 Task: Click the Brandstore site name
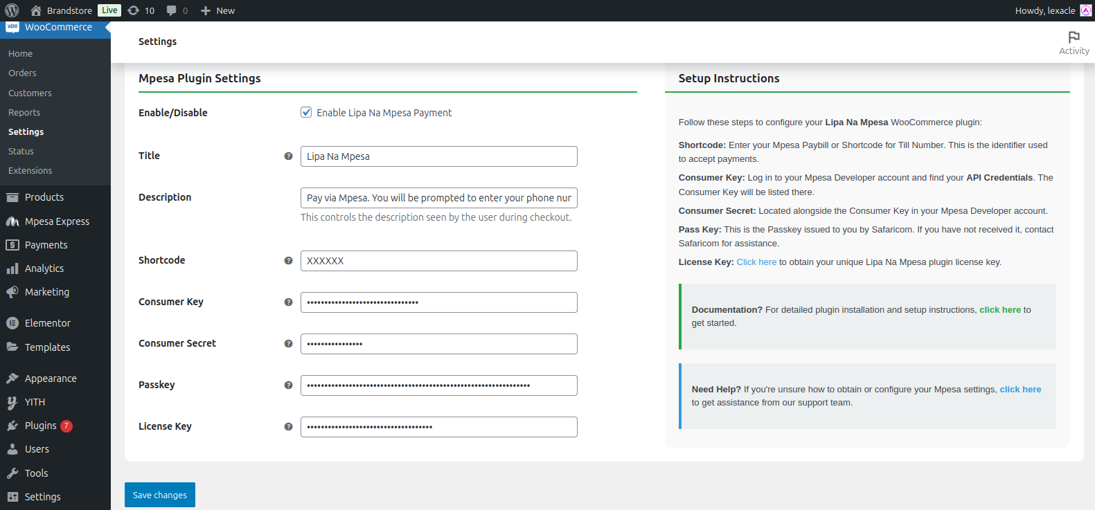tap(69, 10)
